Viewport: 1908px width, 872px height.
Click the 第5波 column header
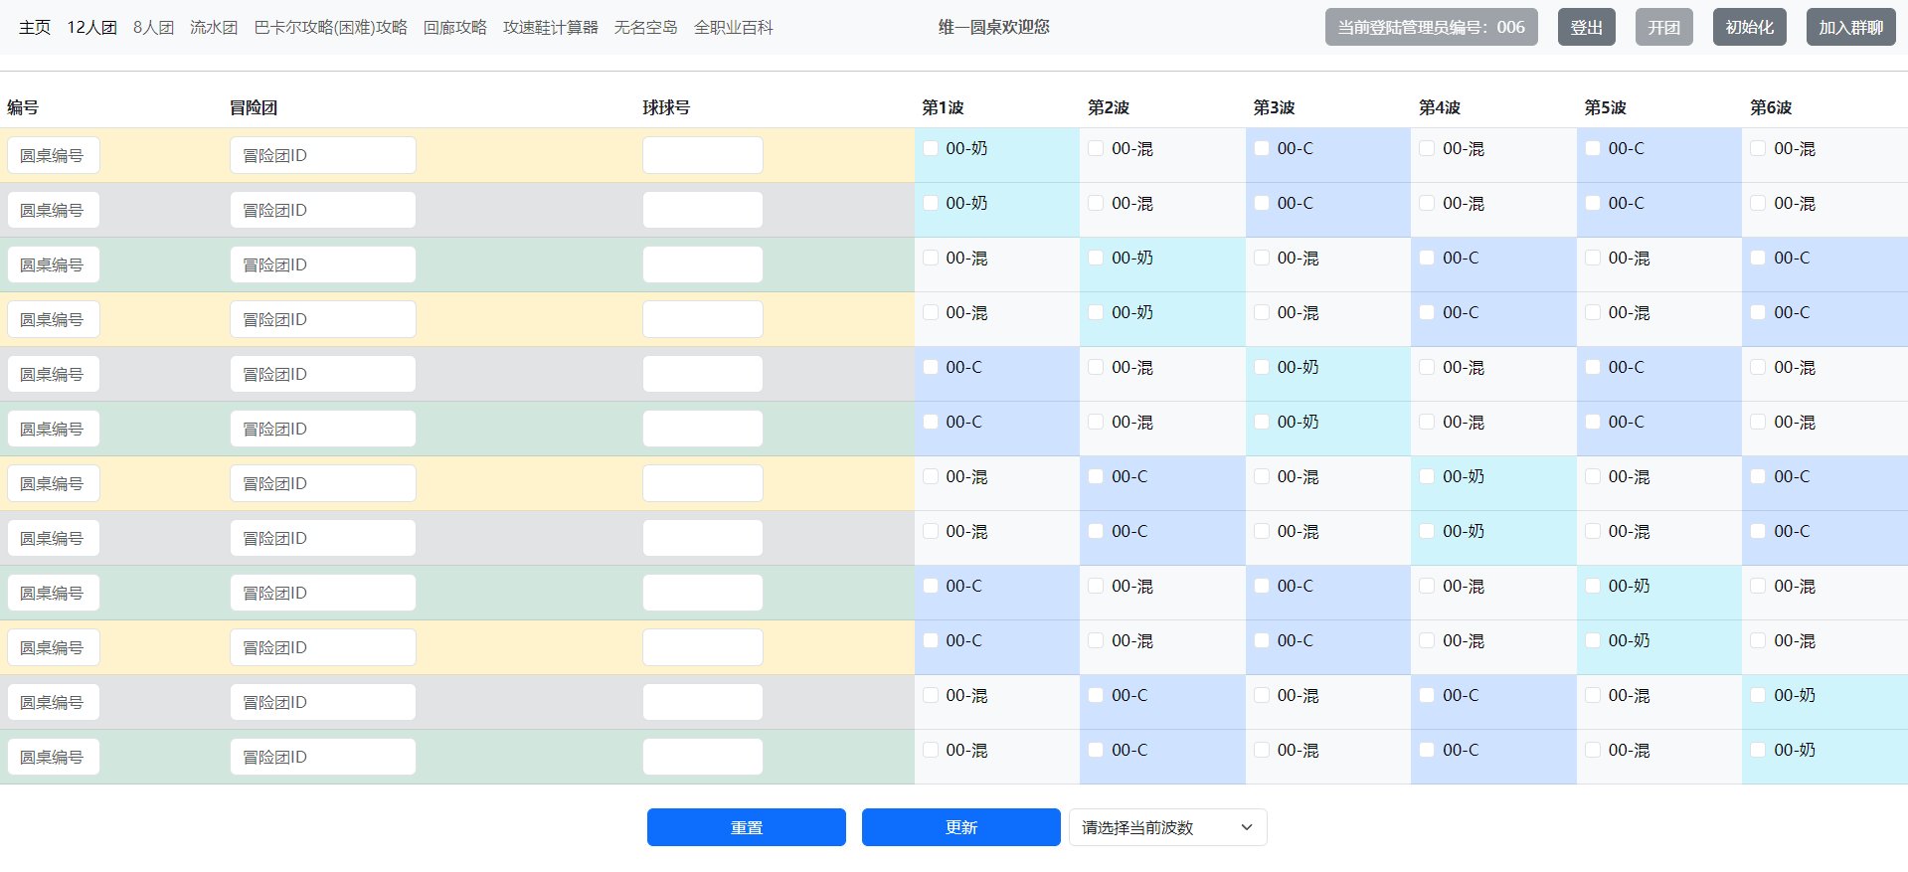(x=1606, y=107)
